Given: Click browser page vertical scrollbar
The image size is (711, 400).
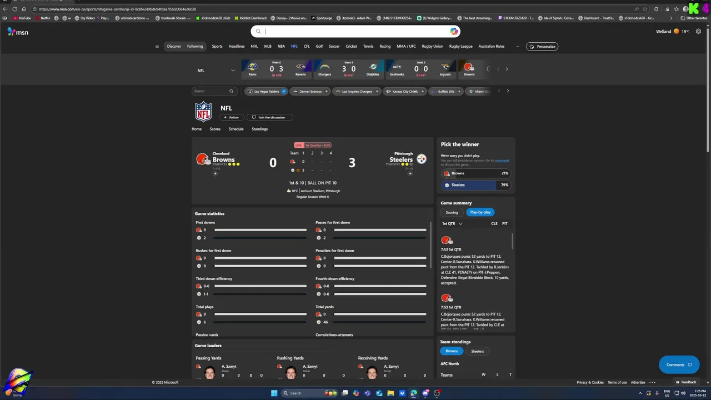Looking at the screenshot, I should [x=708, y=89].
